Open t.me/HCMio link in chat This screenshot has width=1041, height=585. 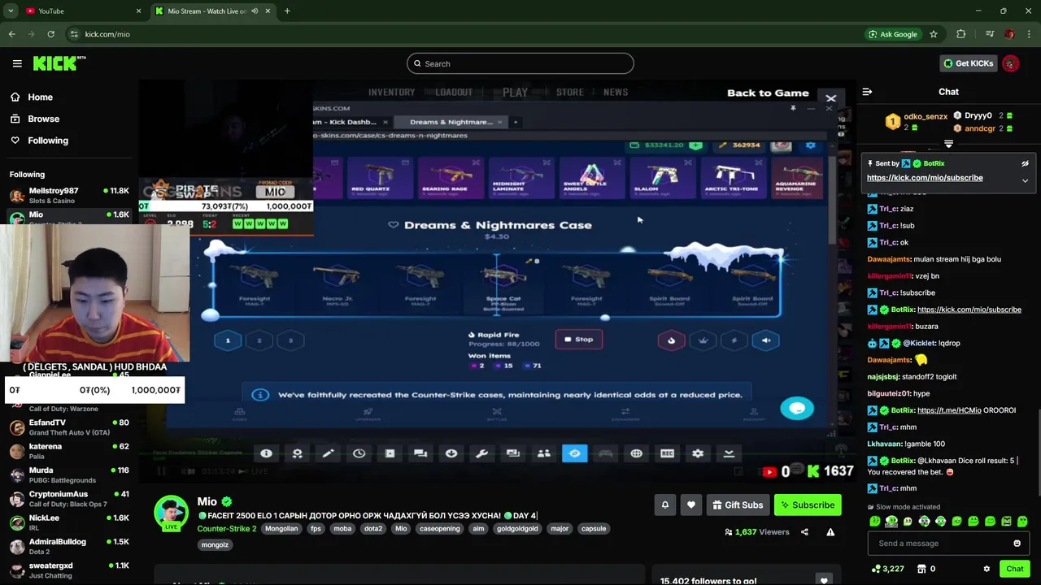949,410
